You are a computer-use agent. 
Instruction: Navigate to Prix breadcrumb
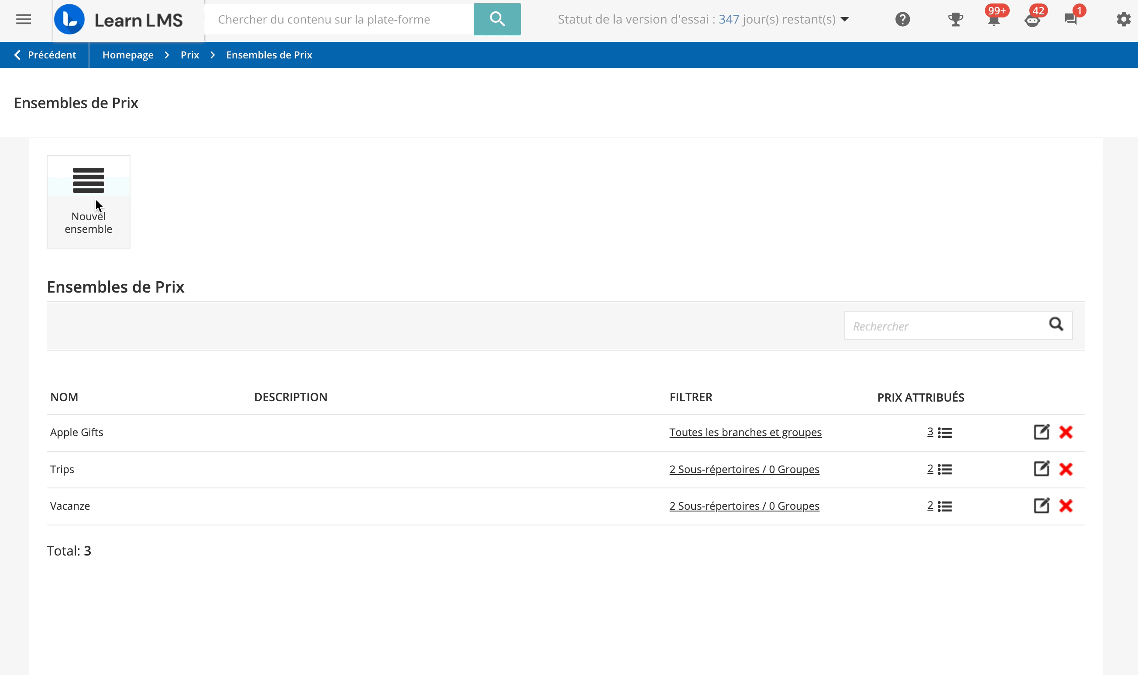click(x=190, y=55)
